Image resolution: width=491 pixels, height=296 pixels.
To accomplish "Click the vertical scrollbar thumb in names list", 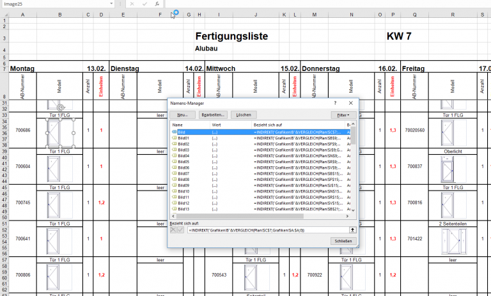I will click(x=353, y=136).
